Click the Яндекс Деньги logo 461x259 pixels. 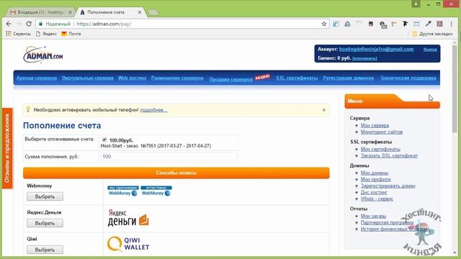tap(128, 218)
